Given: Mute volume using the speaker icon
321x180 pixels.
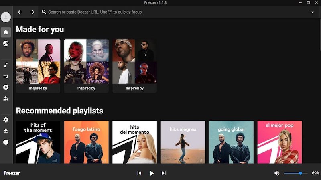Looking at the screenshot, I should (x=277, y=173).
